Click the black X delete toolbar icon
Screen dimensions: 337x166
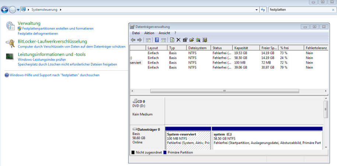coord(178,40)
